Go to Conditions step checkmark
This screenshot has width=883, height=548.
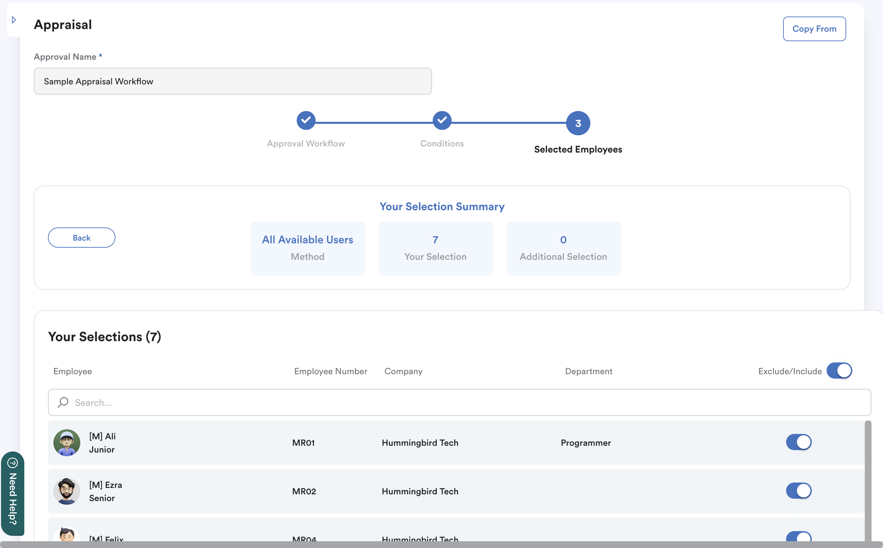click(x=441, y=120)
